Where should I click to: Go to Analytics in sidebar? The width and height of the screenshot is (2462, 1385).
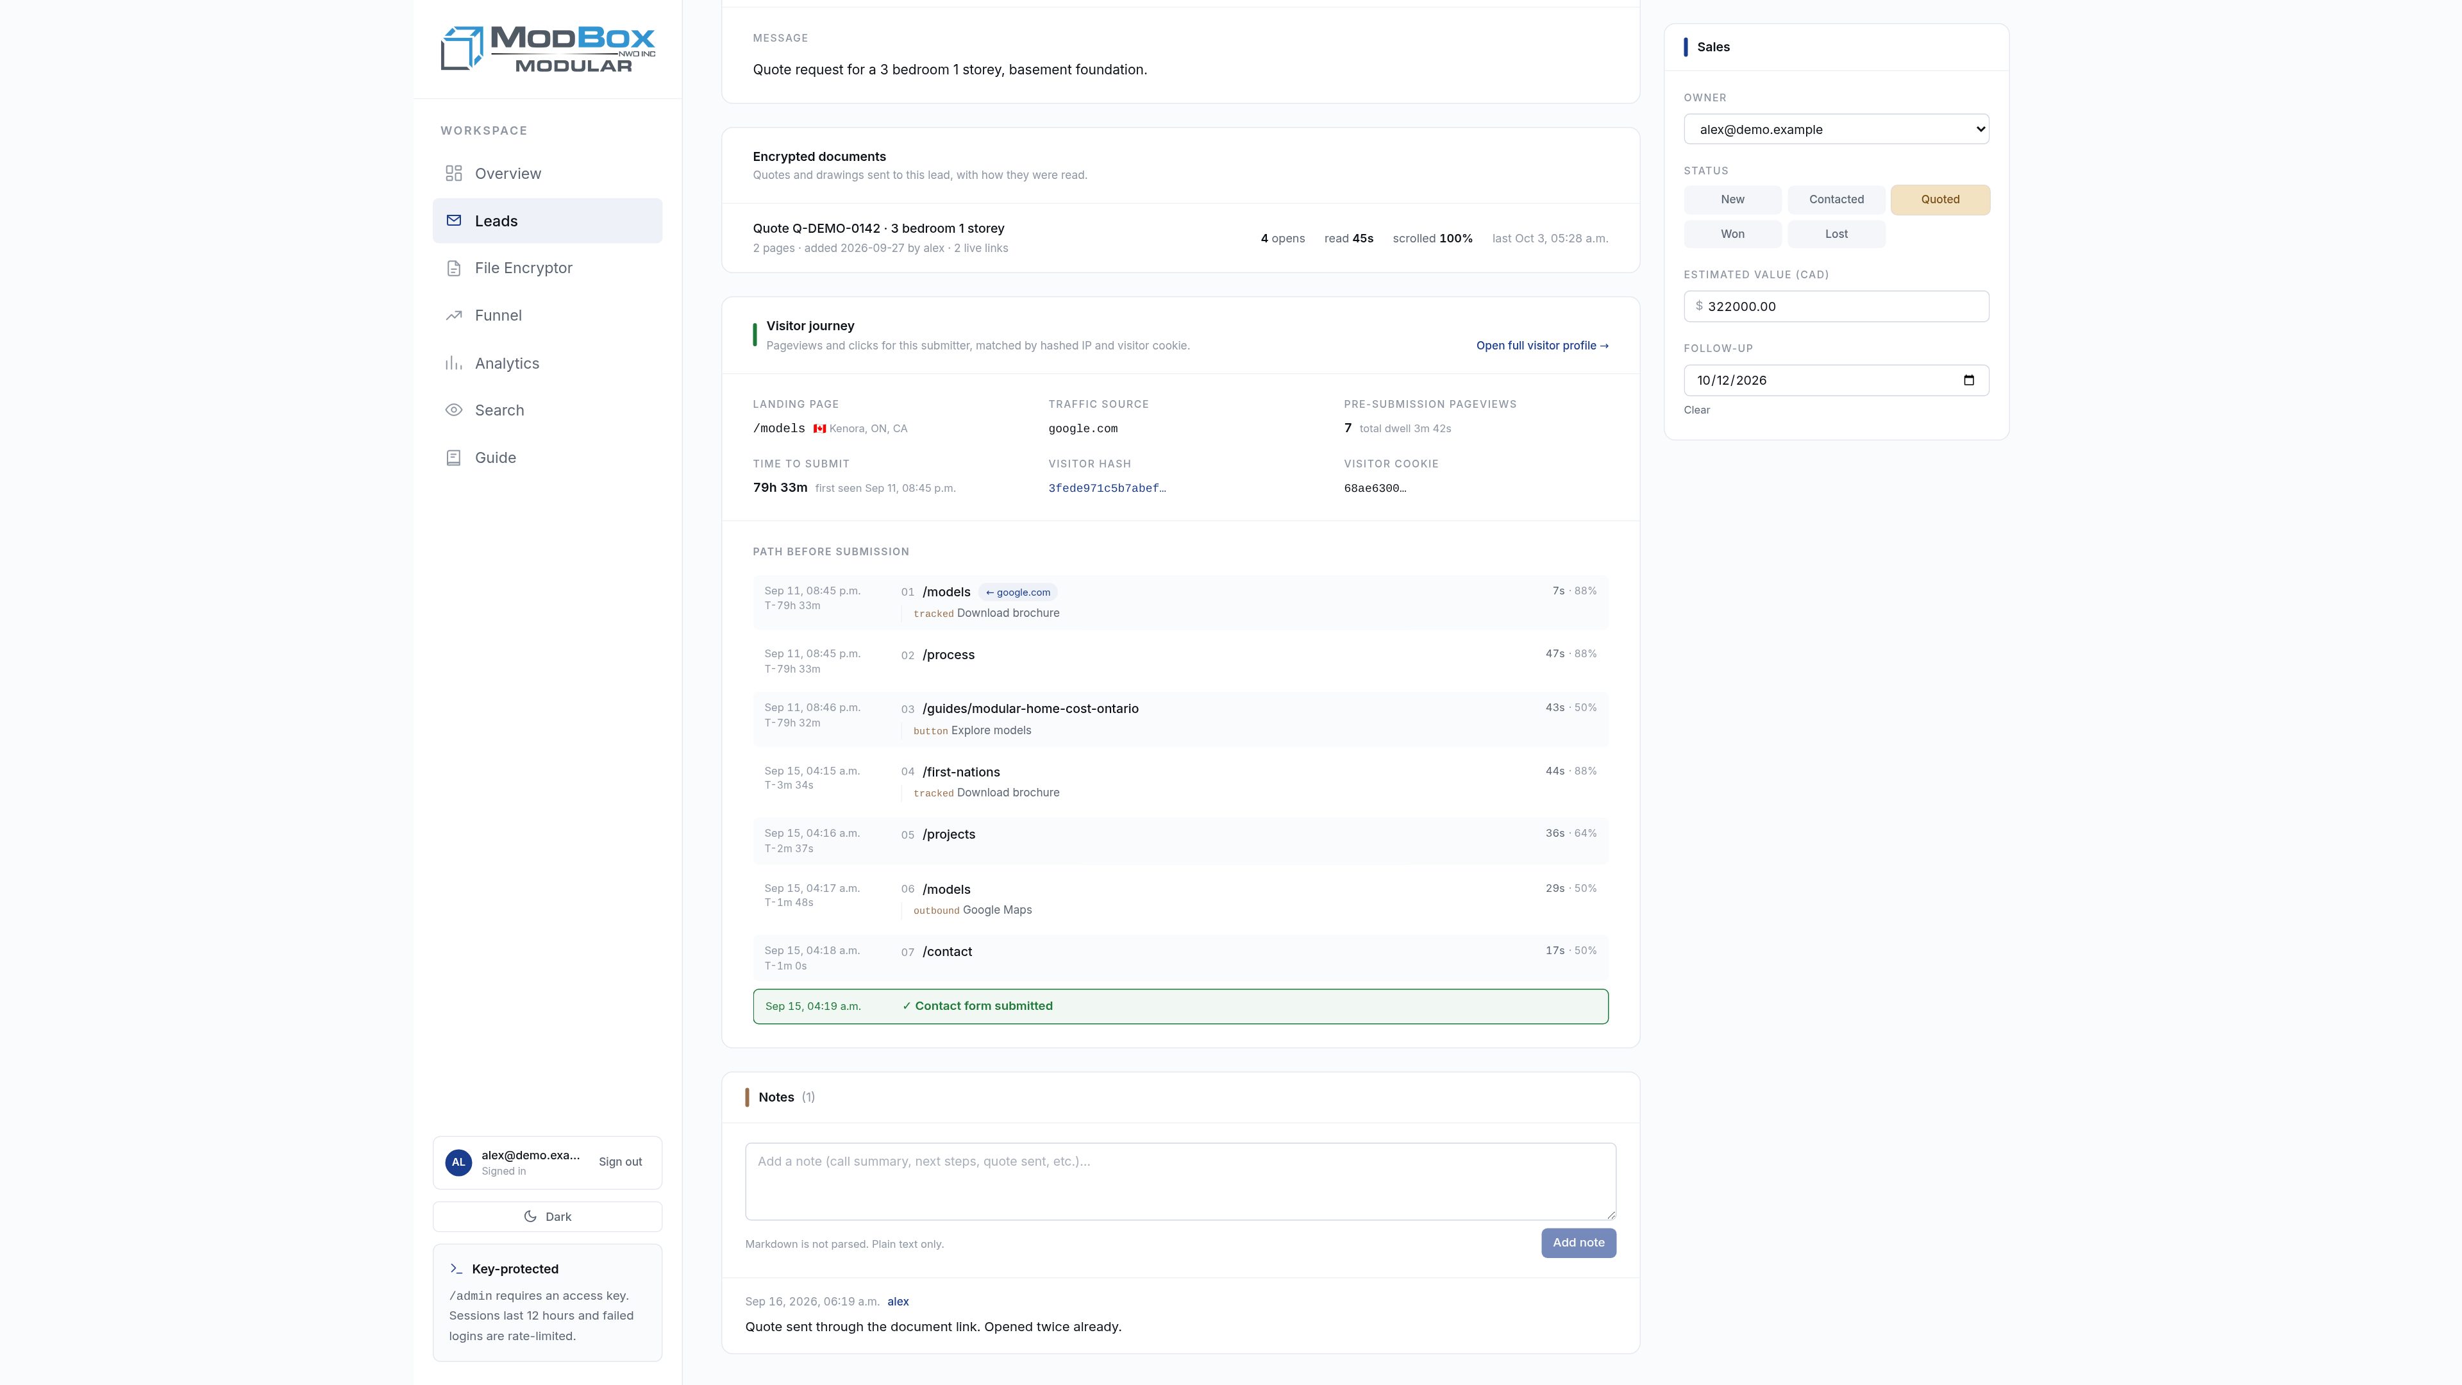(x=547, y=363)
